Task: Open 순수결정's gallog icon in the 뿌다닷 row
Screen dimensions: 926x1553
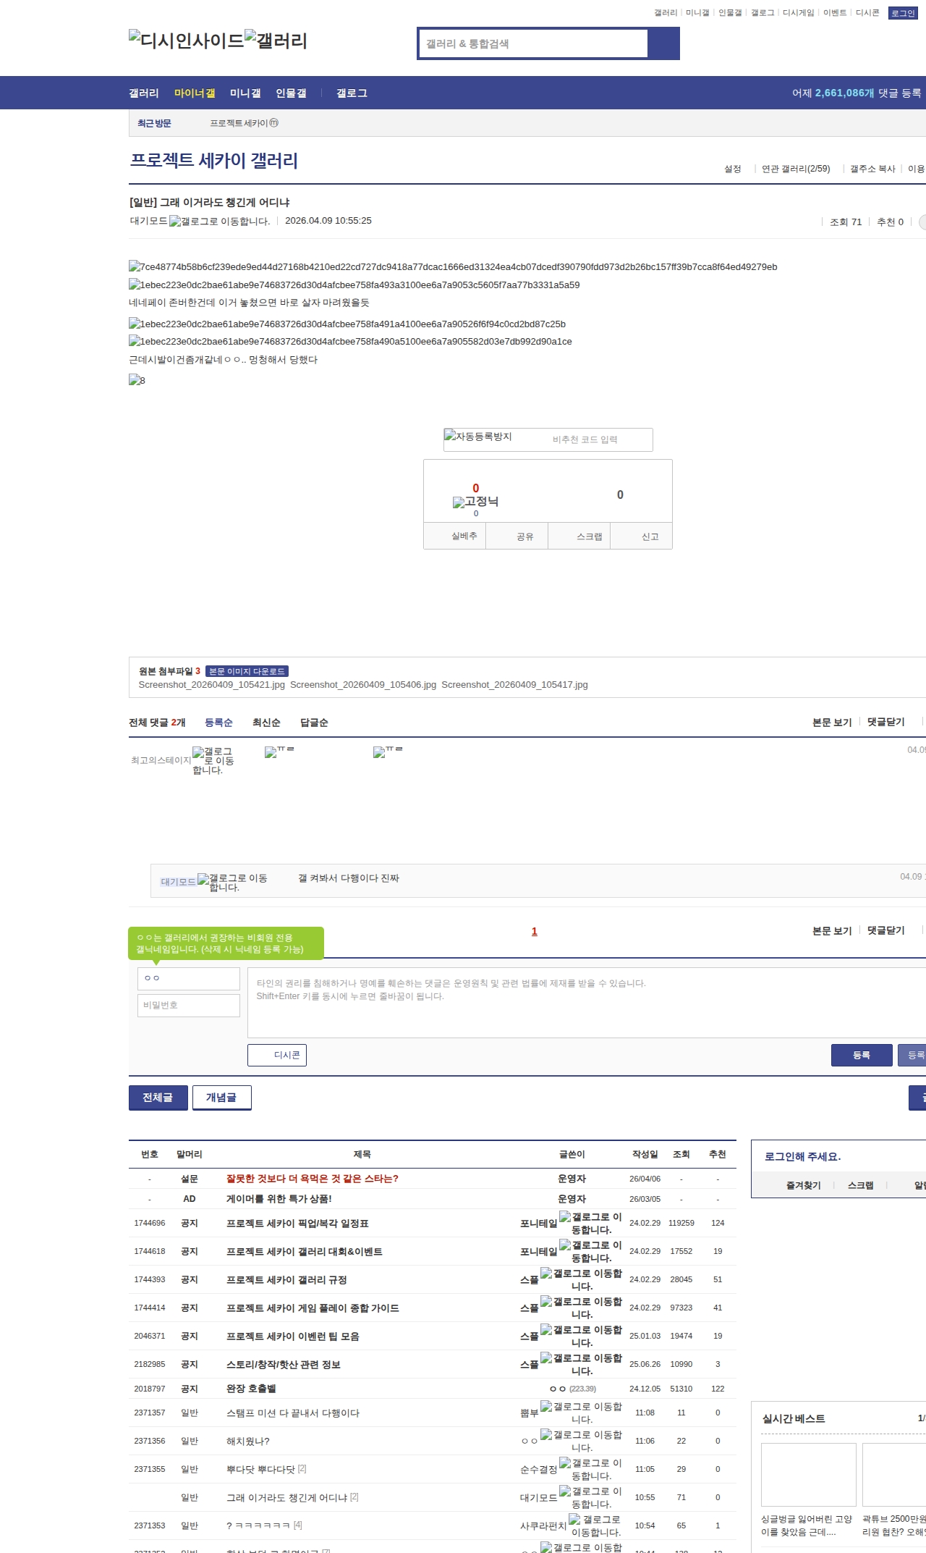Action: tap(590, 1470)
